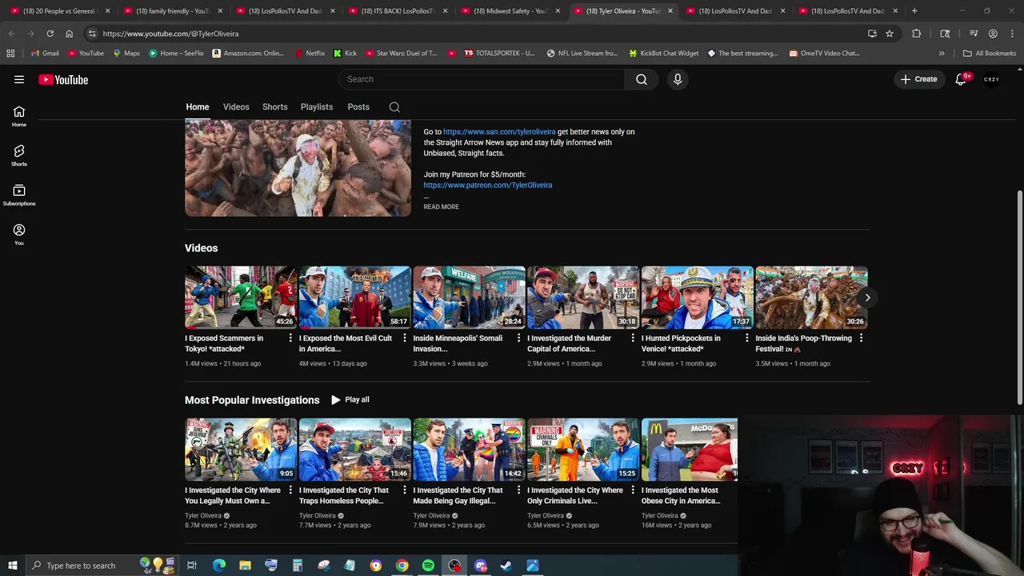Click the Windows Start button

12,566
